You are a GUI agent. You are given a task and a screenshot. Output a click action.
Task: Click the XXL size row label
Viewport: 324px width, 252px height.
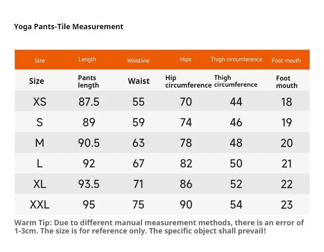[x=40, y=205]
